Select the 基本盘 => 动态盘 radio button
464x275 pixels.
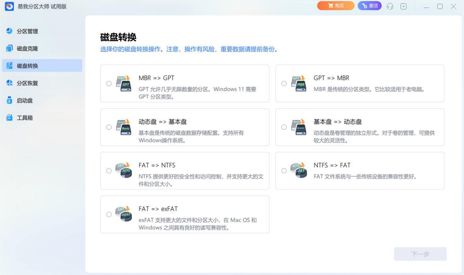[284, 127]
